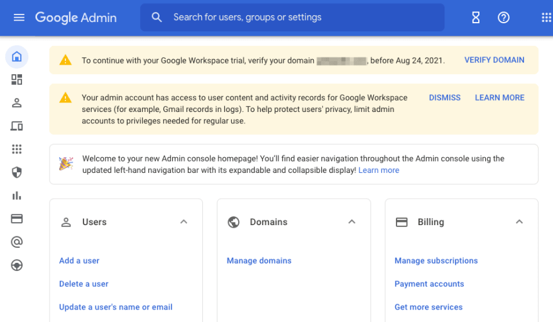Image resolution: width=553 pixels, height=322 pixels.
Task: Click the Users card person icon
Action: tap(66, 222)
